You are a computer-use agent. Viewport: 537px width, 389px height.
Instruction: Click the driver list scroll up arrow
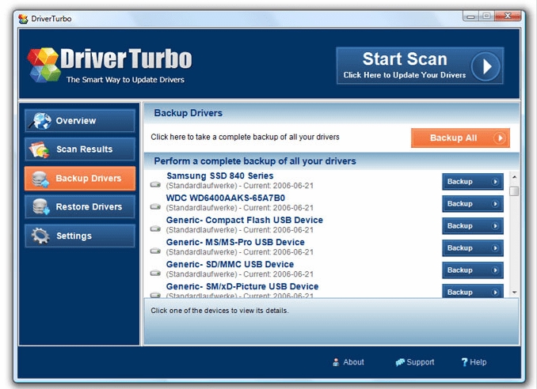(514, 177)
